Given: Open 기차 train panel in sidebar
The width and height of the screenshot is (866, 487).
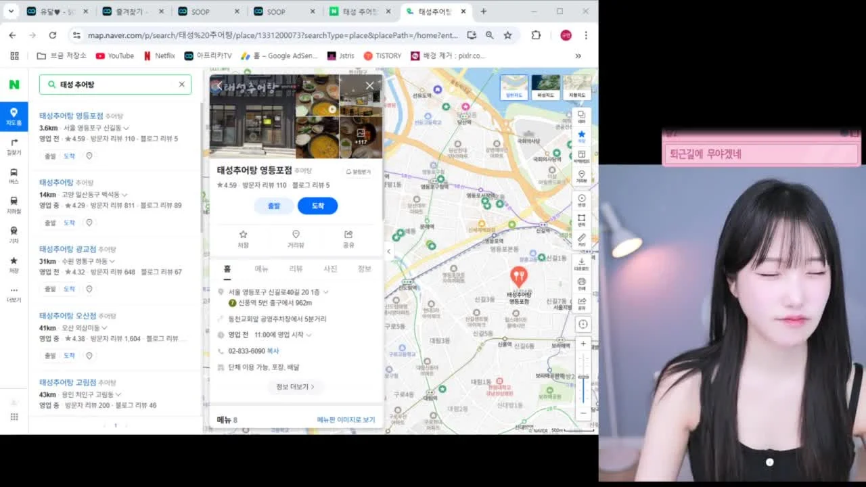Looking at the screenshot, I should (x=14, y=235).
